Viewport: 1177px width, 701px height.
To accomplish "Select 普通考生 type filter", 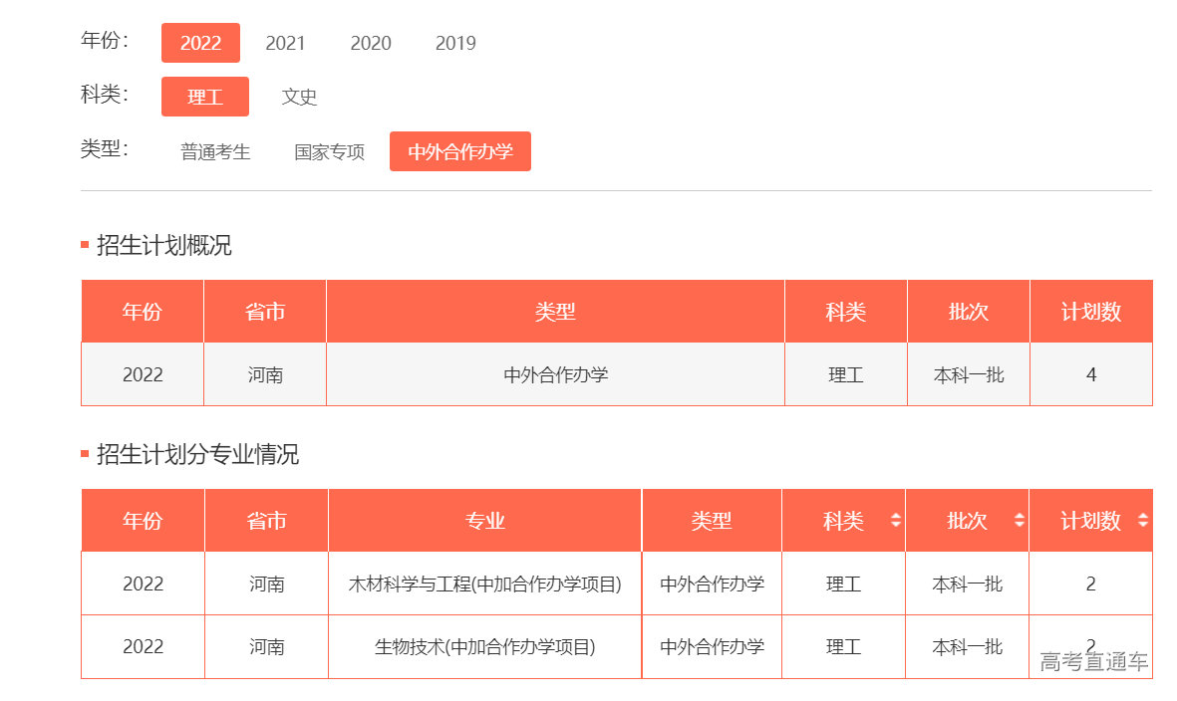I will coord(215,151).
